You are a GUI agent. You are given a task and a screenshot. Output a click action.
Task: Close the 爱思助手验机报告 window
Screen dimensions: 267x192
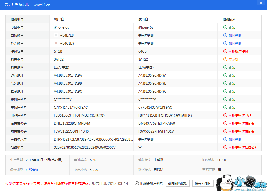tap(261, 3)
